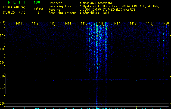Screen dimensions: 171x109
Task: Click the 1414 time axis marker
Action: [x=68, y=23]
